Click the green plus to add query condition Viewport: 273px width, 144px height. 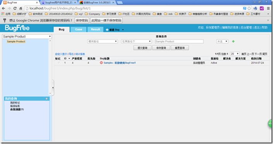pyautogui.click(x=233, y=41)
